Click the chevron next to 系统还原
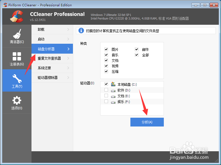 (x=68, y=68)
